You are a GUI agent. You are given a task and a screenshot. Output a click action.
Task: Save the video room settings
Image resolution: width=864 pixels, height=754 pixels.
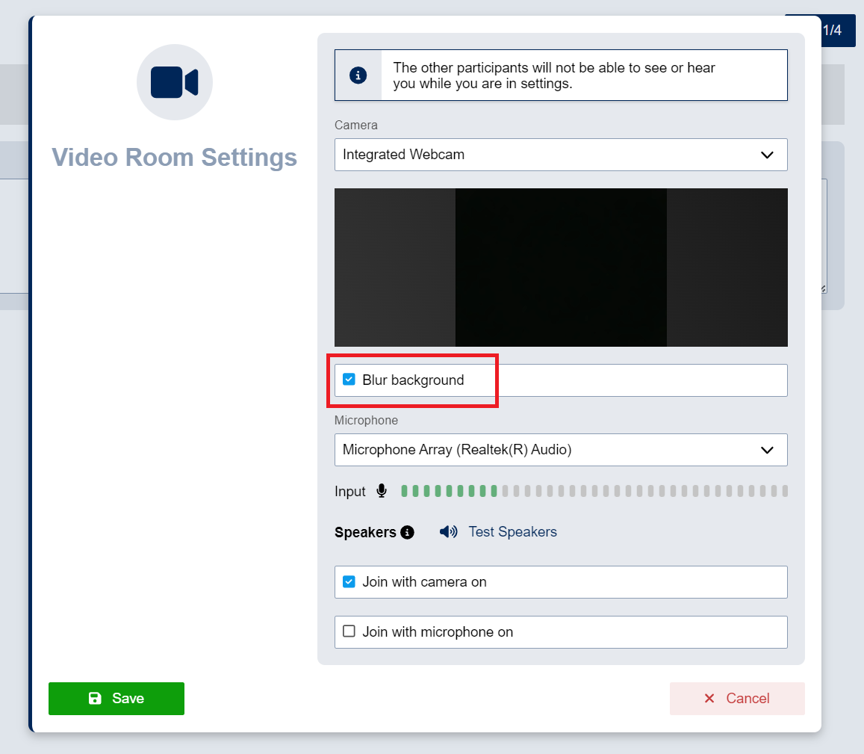(x=116, y=698)
